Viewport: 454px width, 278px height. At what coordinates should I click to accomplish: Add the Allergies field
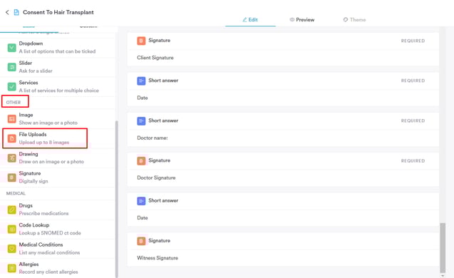coord(58,268)
